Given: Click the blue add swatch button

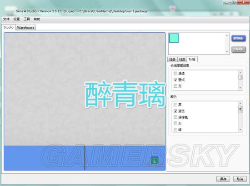Looking at the screenshot, I should [x=238, y=38].
